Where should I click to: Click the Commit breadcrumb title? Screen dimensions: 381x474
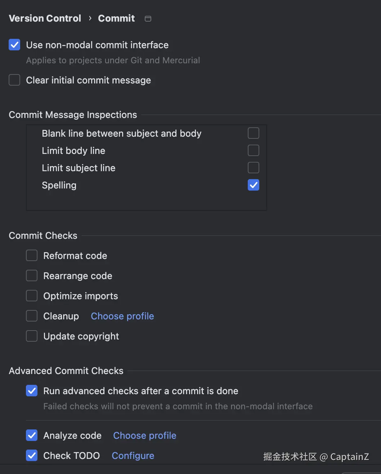click(116, 18)
